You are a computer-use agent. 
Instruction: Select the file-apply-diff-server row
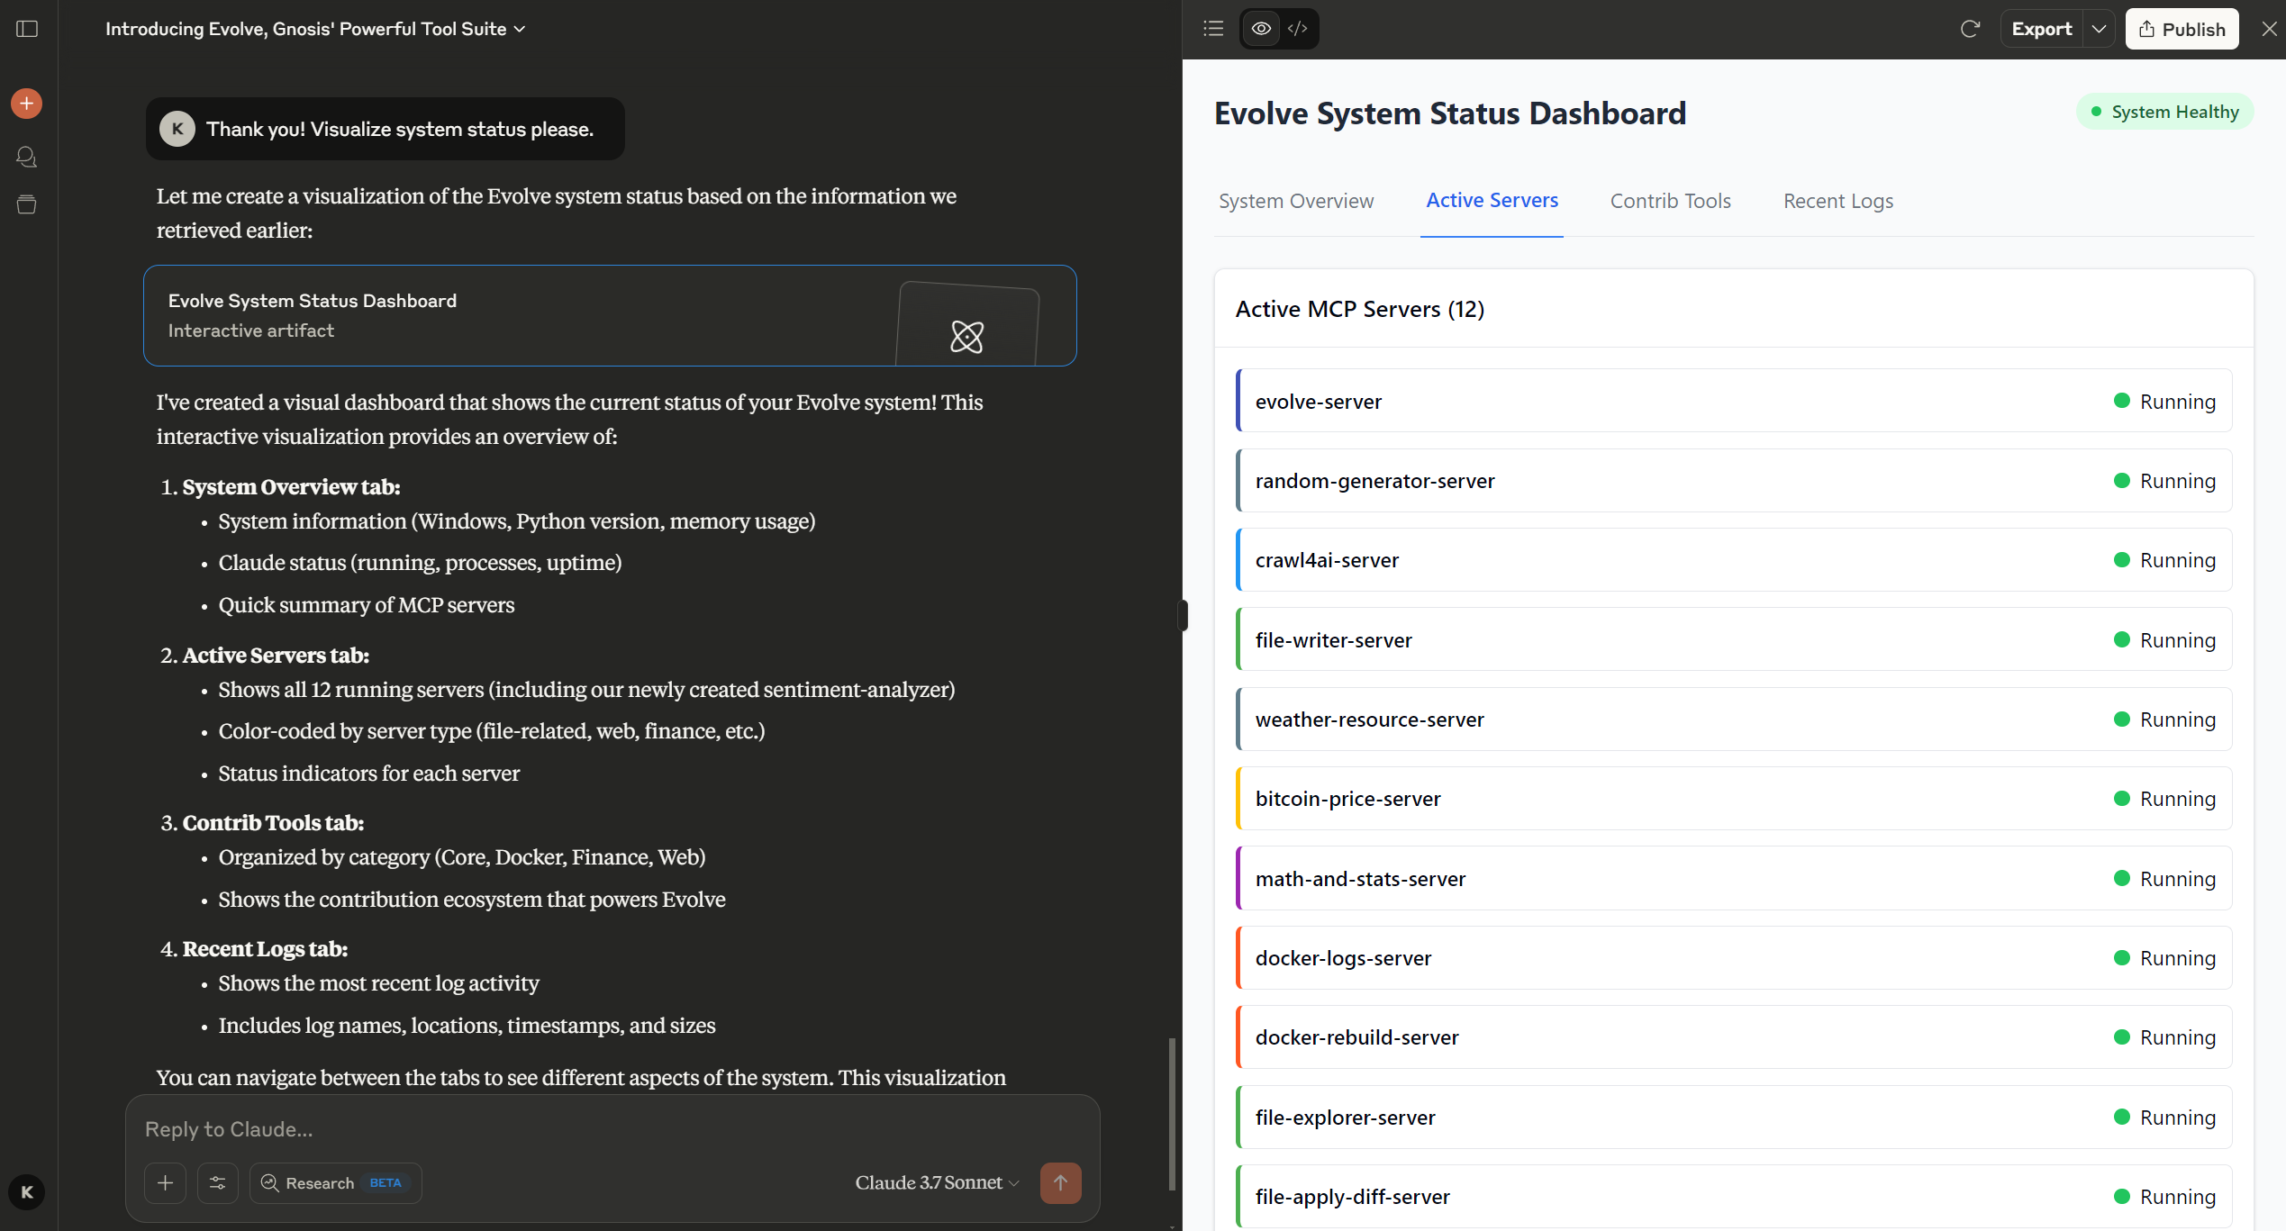click(1734, 1197)
